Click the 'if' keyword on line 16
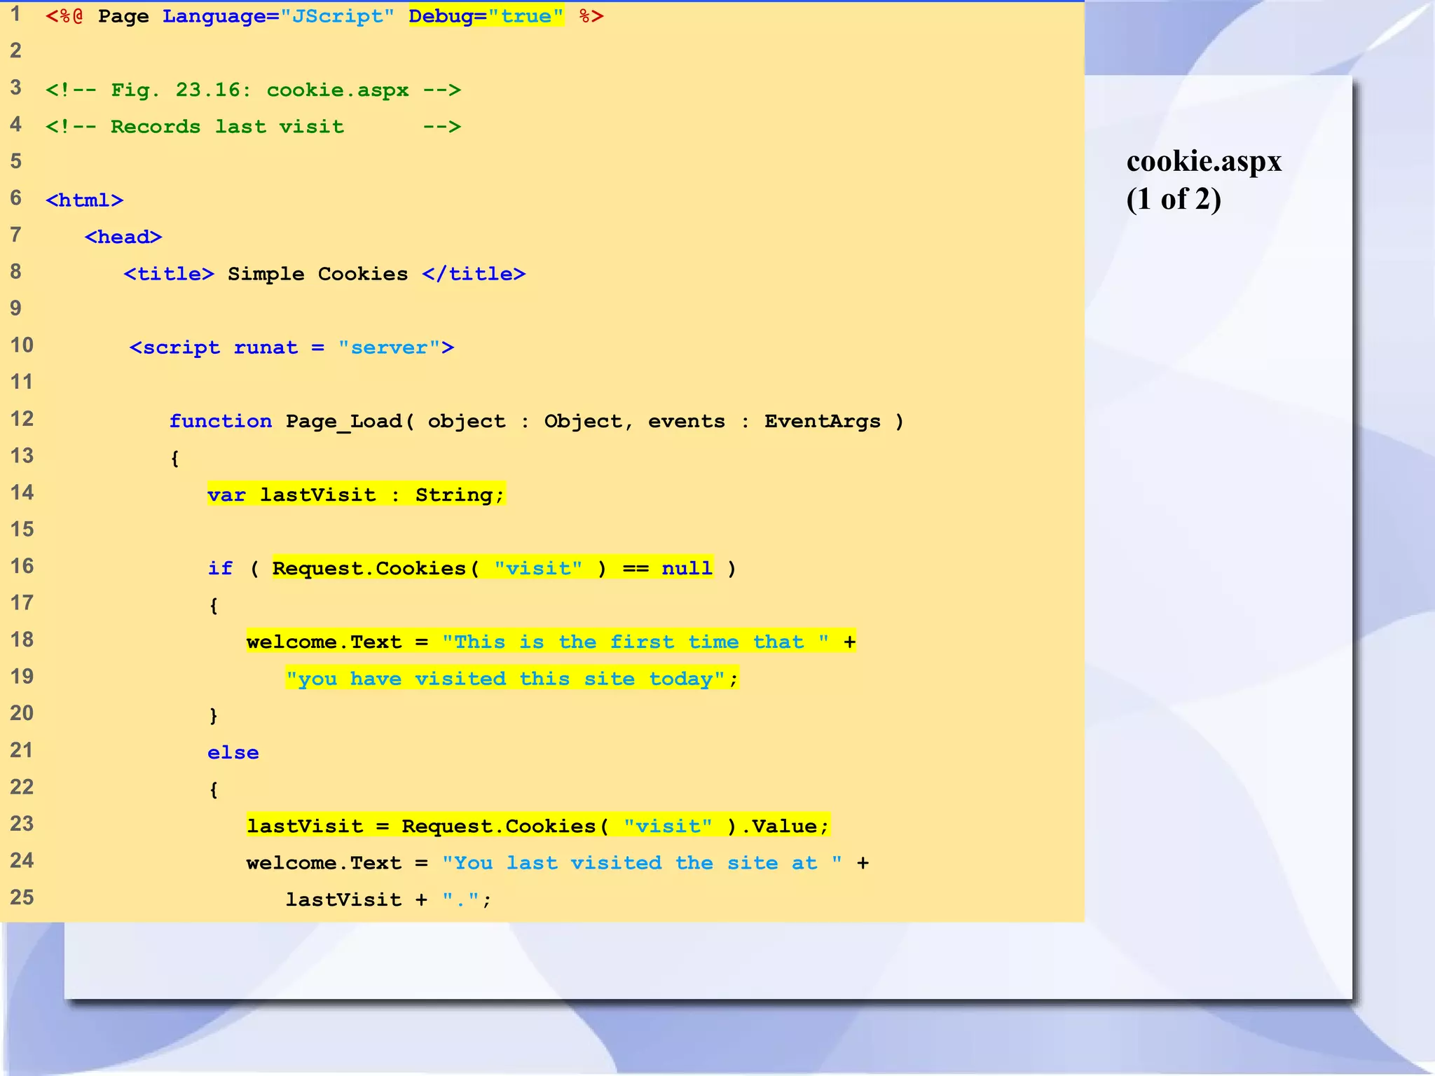Image resolution: width=1435 pixels, height=1076 pixels. [220, 568]
